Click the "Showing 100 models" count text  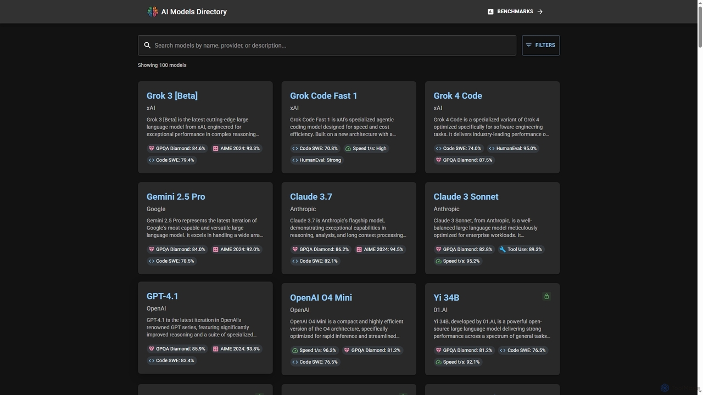[162, 65]
